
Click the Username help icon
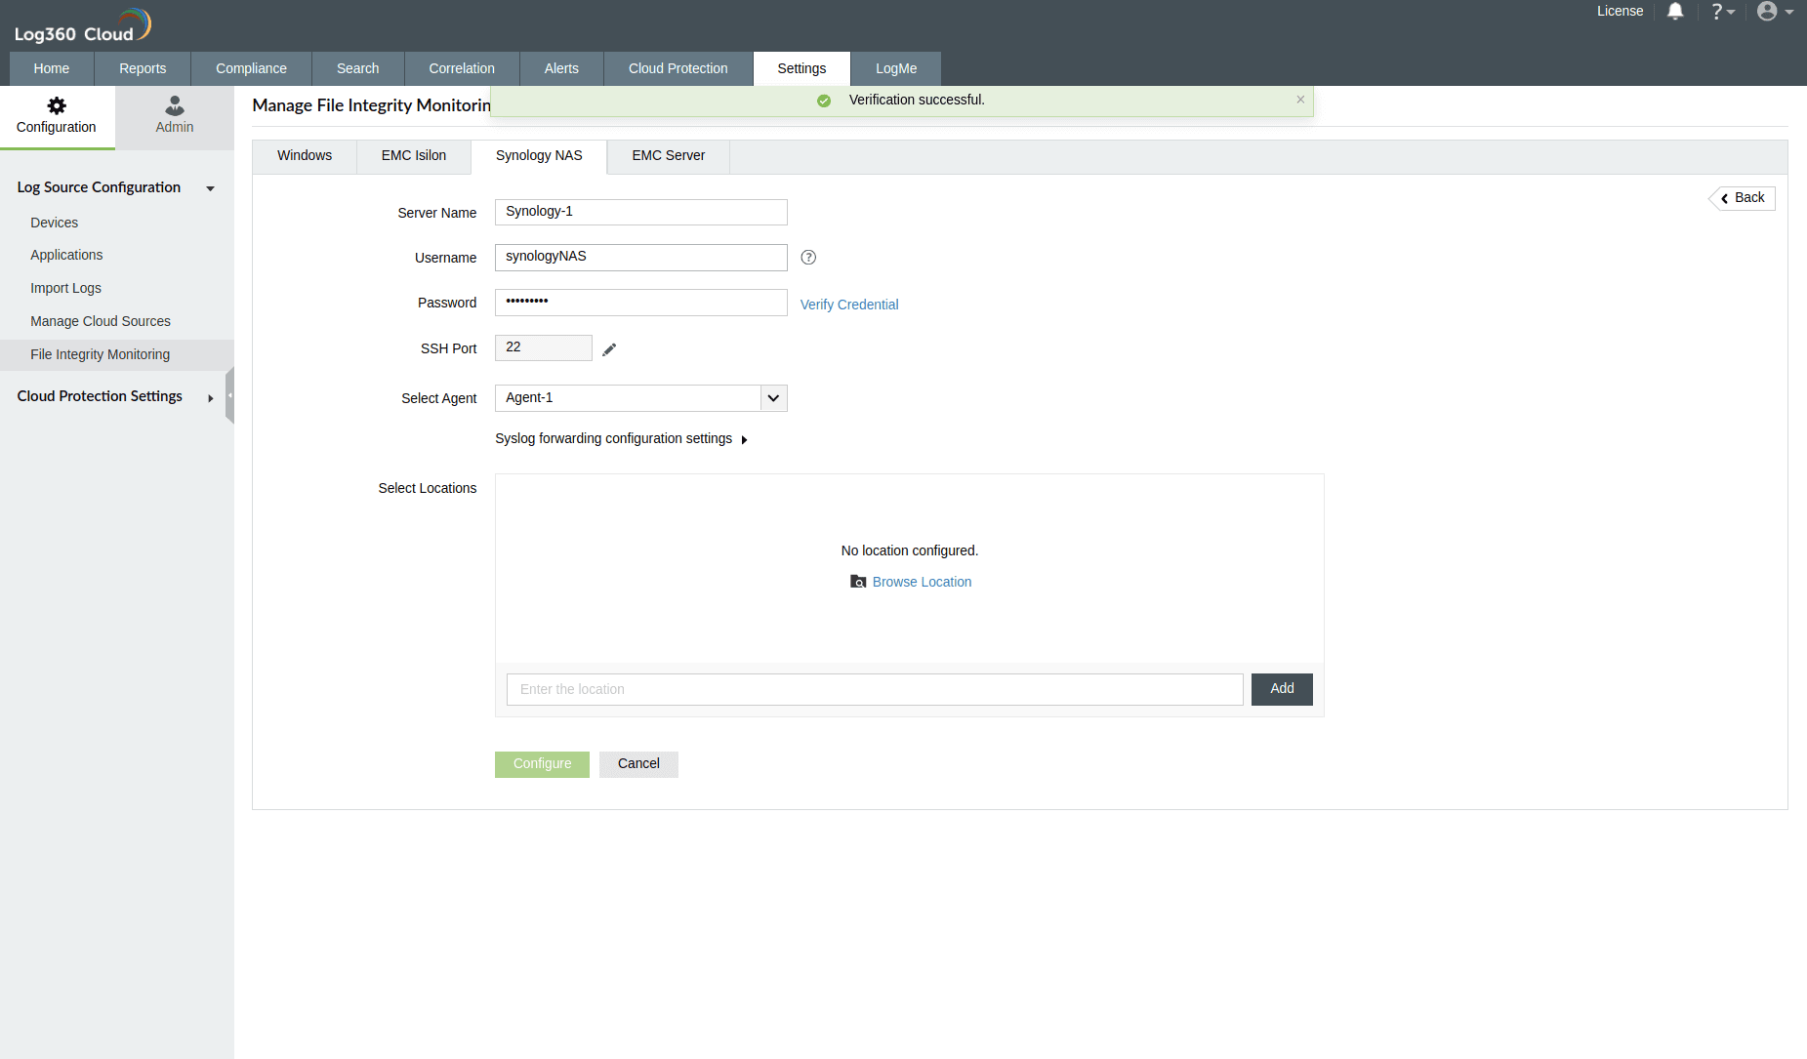pos(808,258)
